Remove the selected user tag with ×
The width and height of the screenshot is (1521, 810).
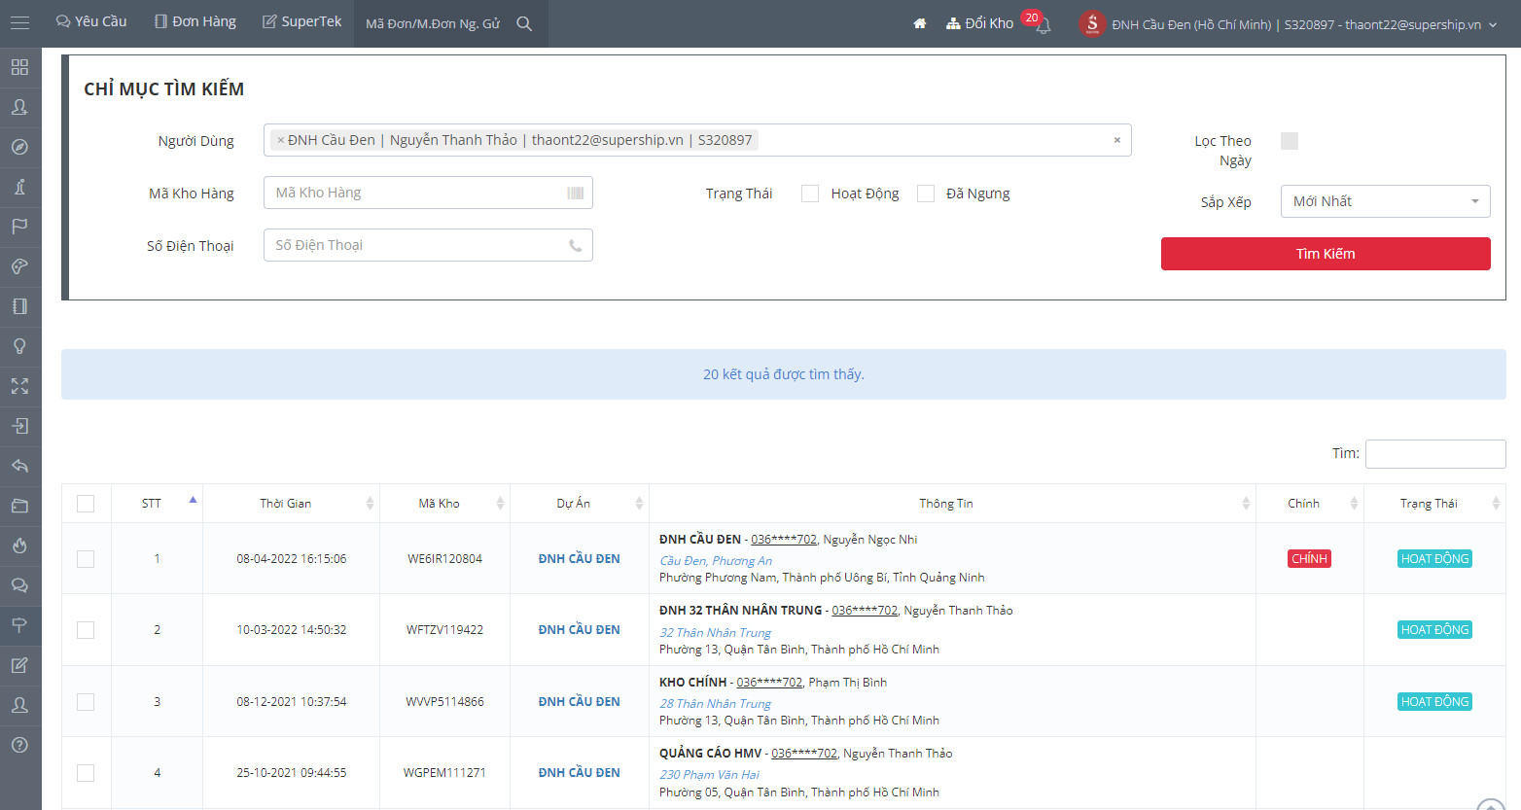tap(281, 140)
